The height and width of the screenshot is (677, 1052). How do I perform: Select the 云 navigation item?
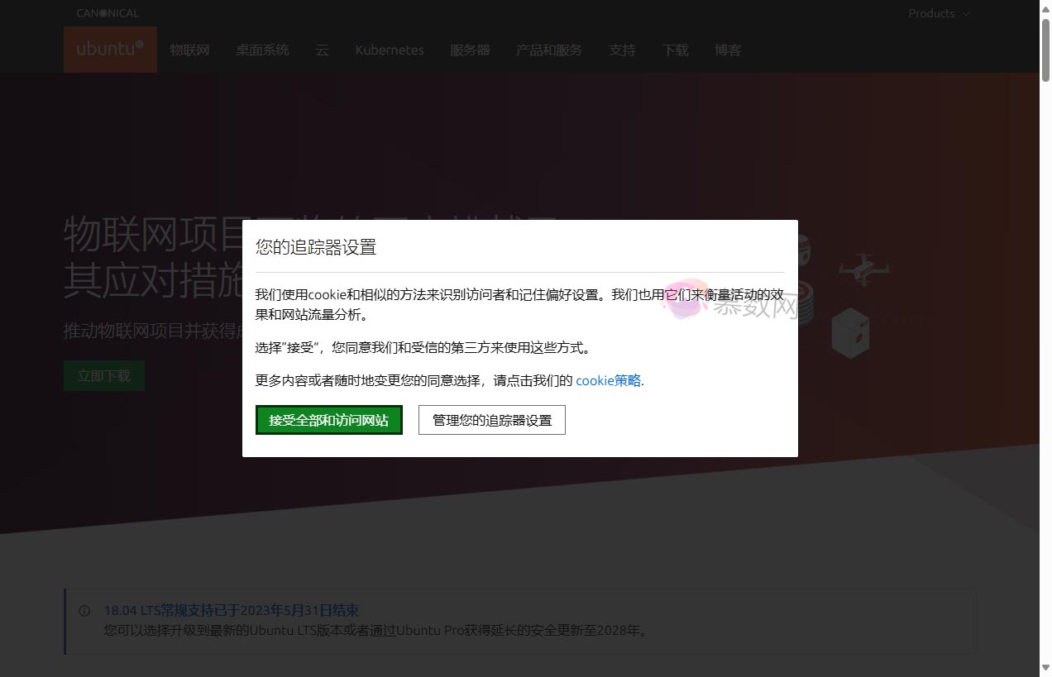(x=323, y=50)
